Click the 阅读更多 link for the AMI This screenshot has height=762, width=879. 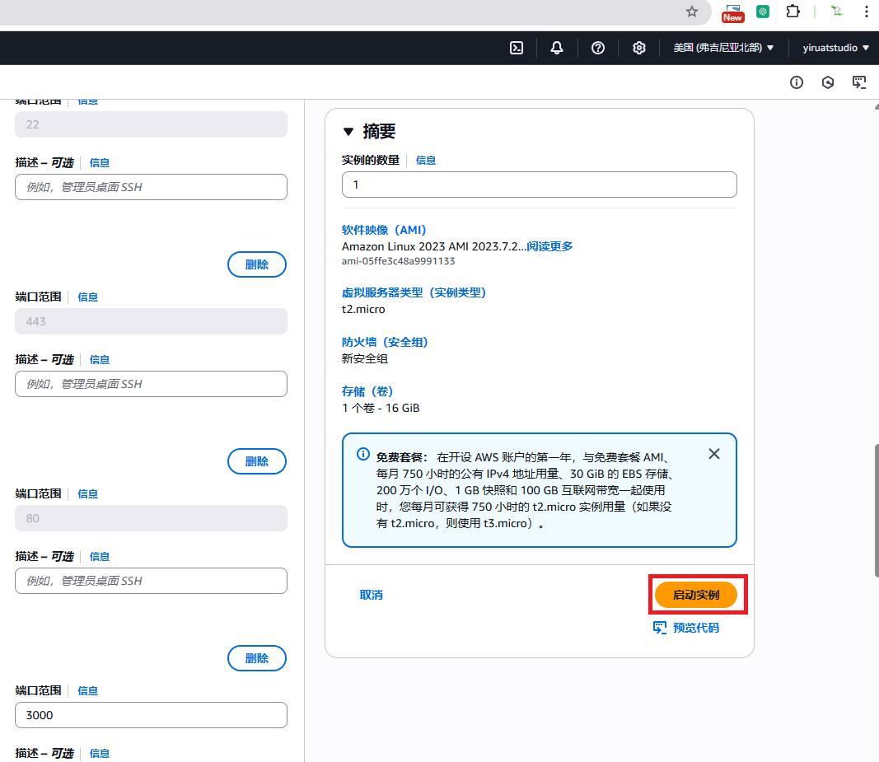550,246
